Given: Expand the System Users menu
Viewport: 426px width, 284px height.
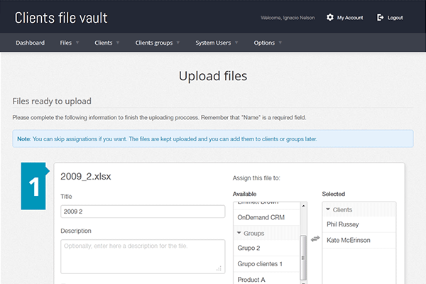Looking at the screenshot, I should tap(217, 43).
